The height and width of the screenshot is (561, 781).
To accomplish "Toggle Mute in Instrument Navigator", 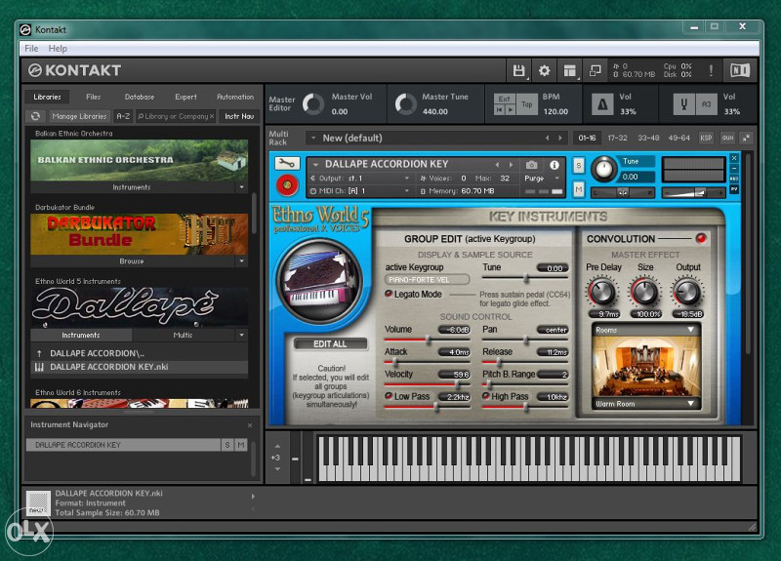I will [x=241, y=445].
